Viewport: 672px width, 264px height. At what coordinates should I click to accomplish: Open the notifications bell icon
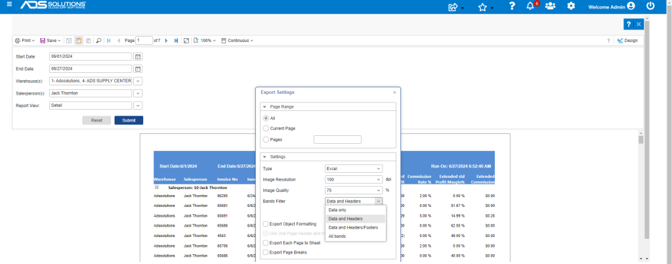pos(530,7)
